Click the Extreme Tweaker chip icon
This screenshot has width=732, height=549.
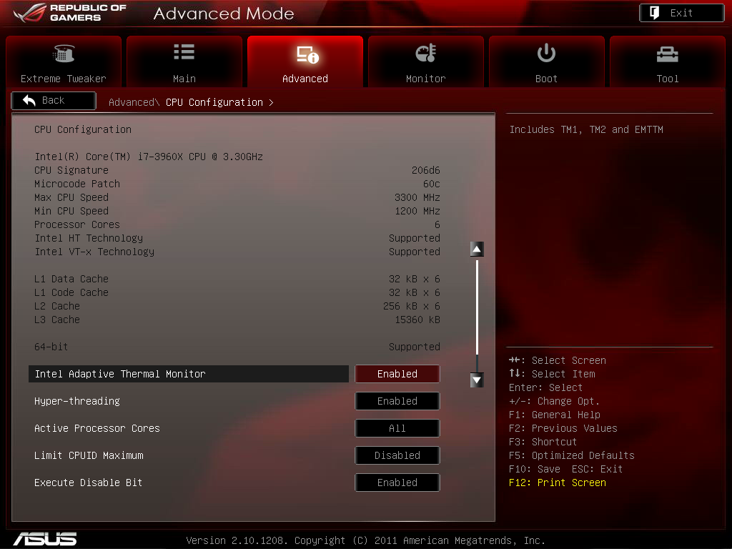[x=64, y=53]
